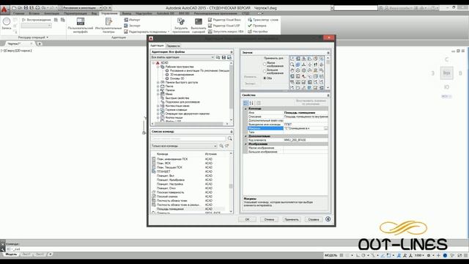469x264 pixels.
Task: Click the Запись record button in ribbon
Action: click(x=7, y=23)
